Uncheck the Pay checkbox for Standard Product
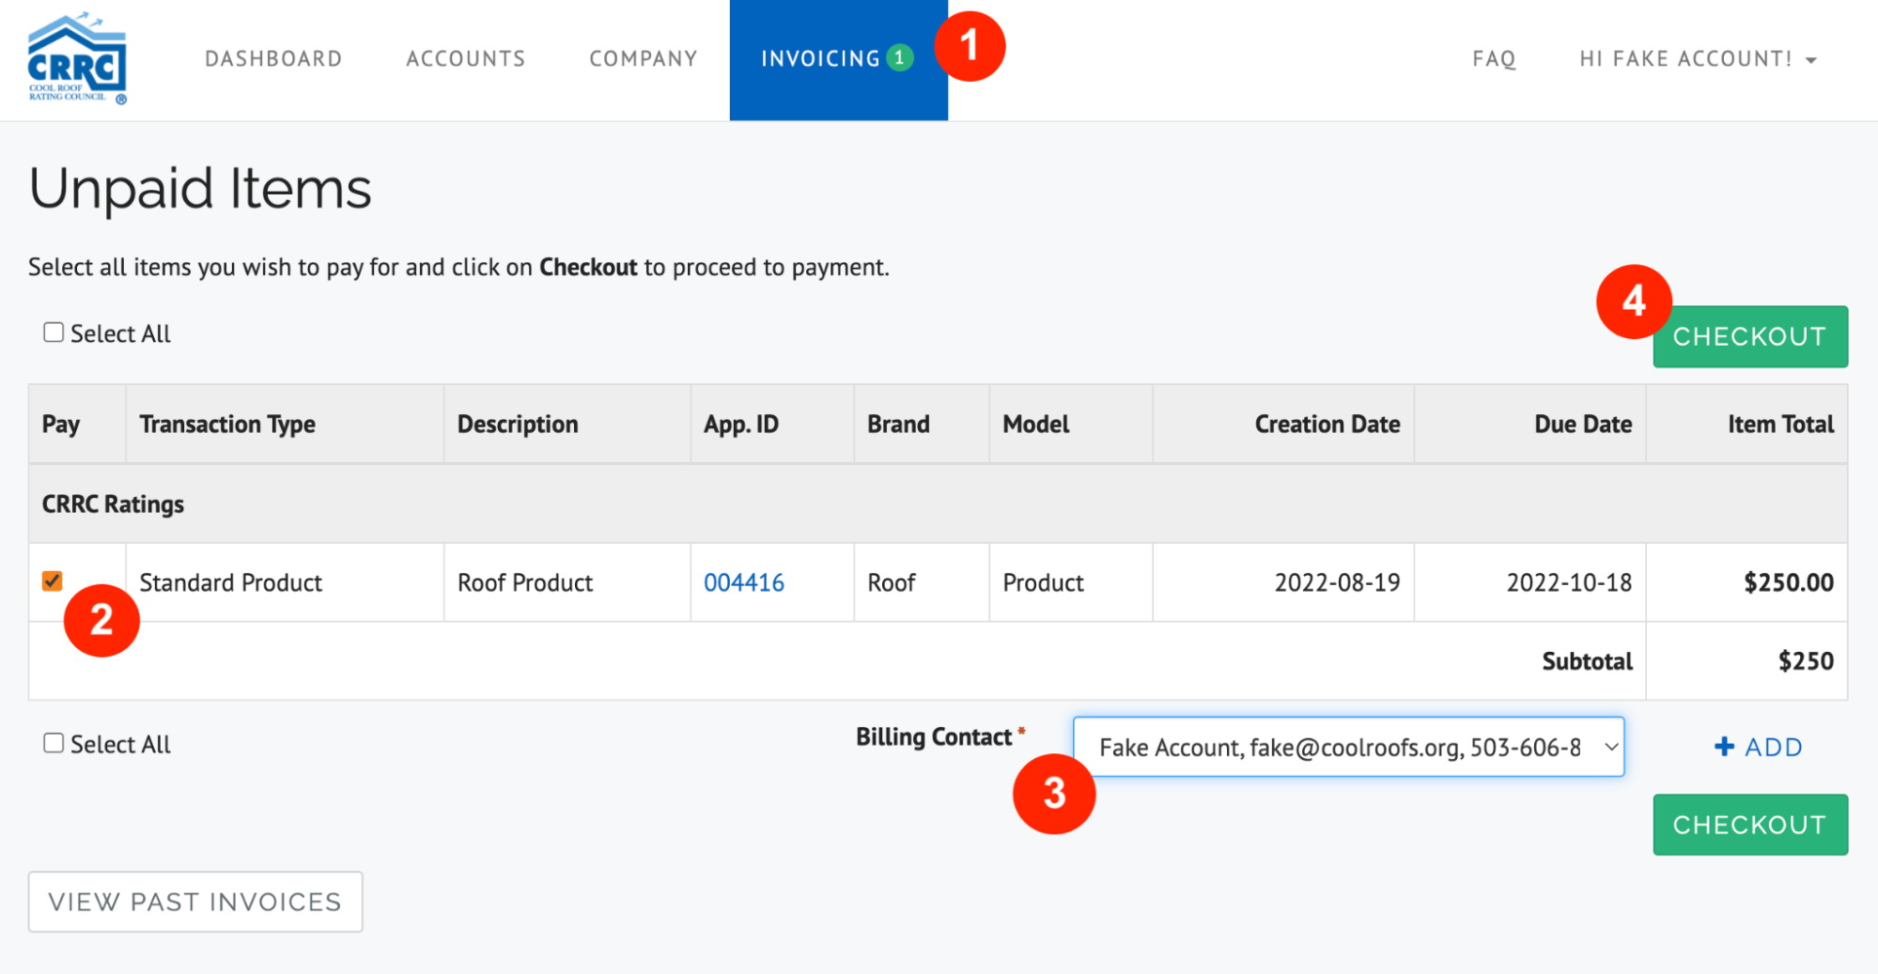 [x=54, y=581]
